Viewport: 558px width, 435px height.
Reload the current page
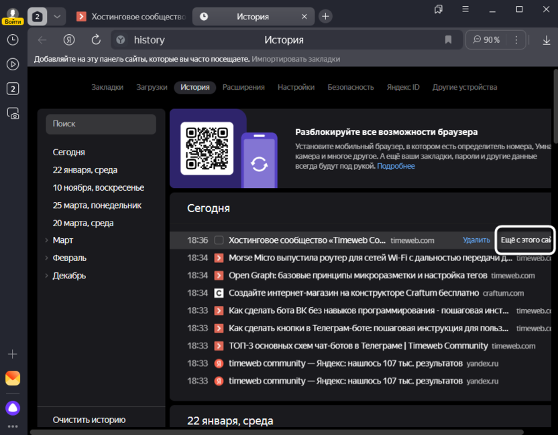(x=95, y=40)
